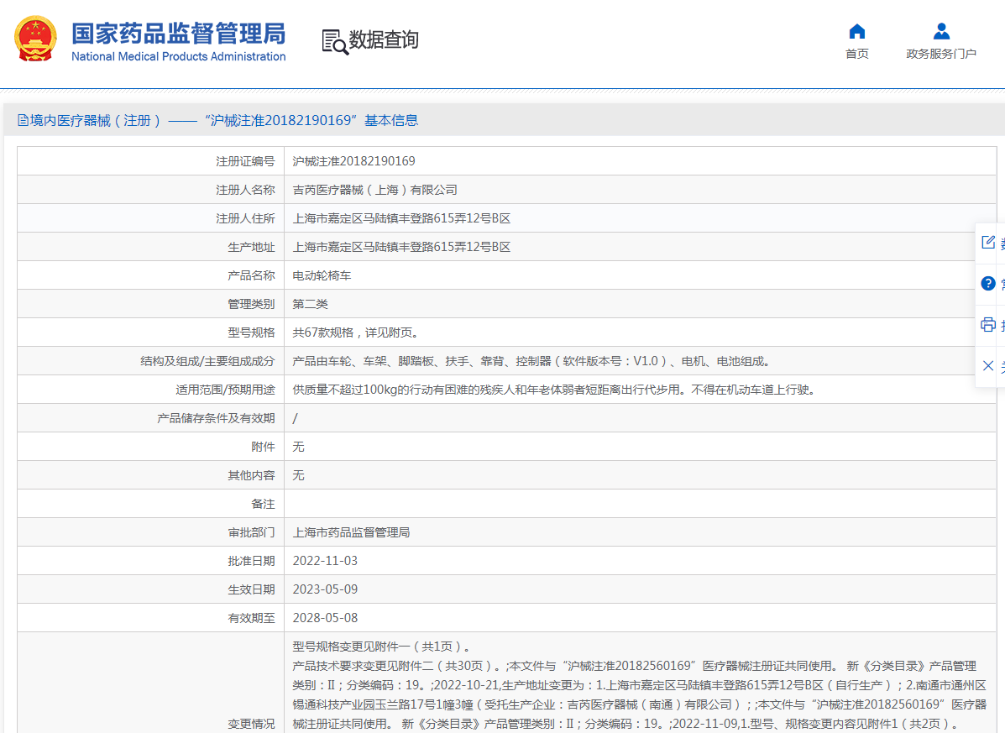
Task: Click the 适用范围/预期用途 label
Action: coord(225,390)
